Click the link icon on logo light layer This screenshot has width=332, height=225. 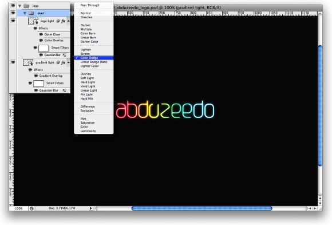(x=58, y=21)
